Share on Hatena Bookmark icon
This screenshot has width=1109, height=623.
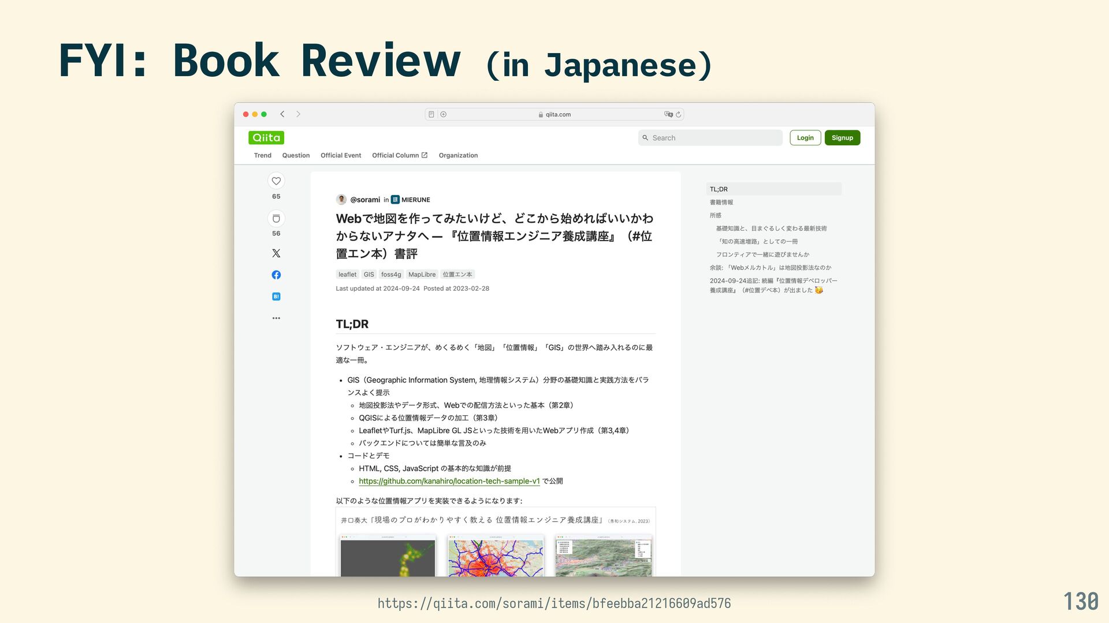tap(276, 297)
